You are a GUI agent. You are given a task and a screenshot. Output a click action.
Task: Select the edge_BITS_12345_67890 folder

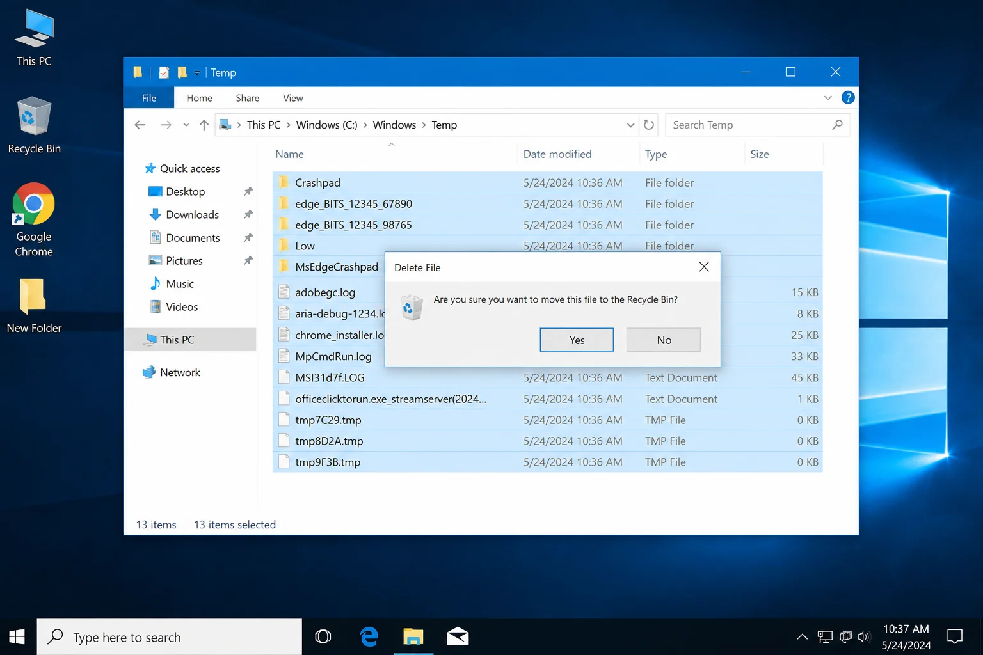pos(547,203)
